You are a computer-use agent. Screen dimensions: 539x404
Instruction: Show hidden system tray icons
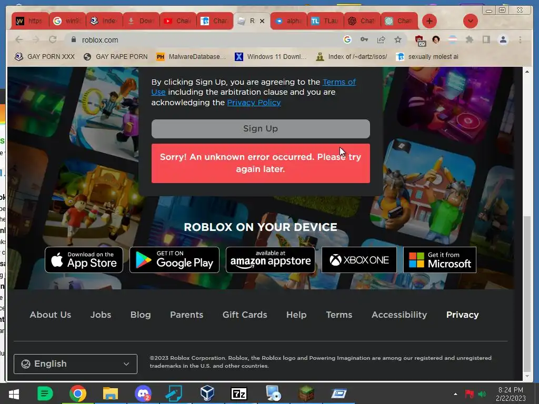click(x=455, y=394)
